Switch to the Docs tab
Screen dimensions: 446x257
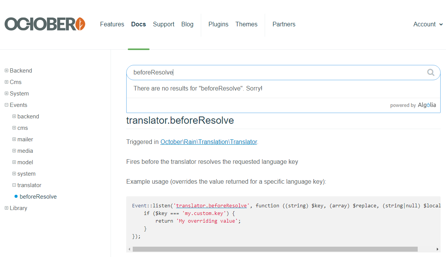[138, 24]
